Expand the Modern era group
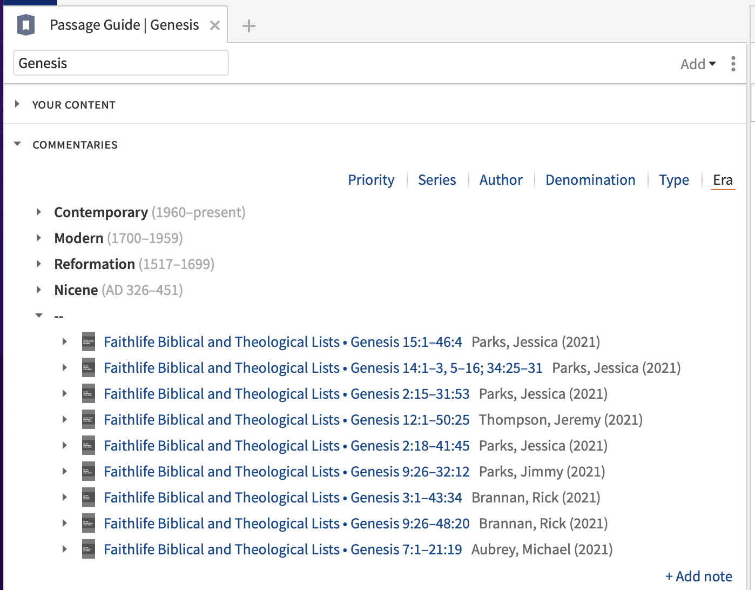The width and height of the screenshot is (755, 590). coord(38,238)
